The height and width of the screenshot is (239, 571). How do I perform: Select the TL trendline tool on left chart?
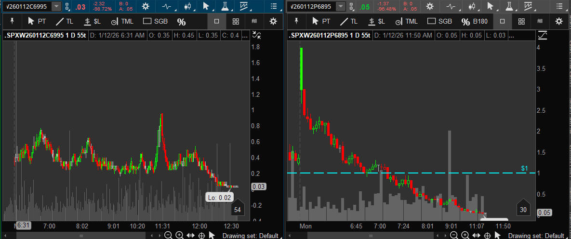point(65,22)
